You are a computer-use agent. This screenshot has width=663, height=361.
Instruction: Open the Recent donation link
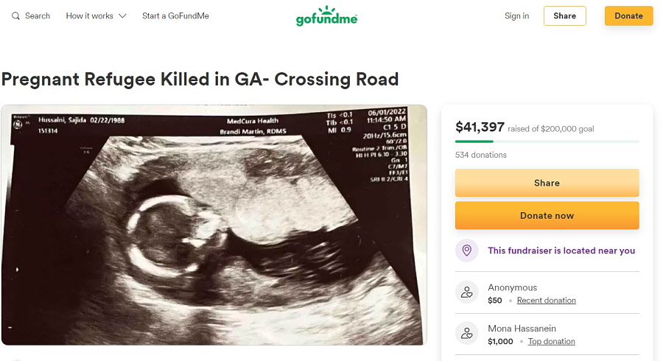pyautogui.click(x=547, y=301)
